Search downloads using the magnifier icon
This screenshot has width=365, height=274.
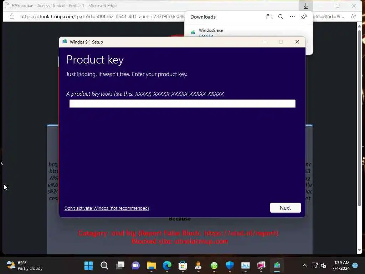[281, 17]
